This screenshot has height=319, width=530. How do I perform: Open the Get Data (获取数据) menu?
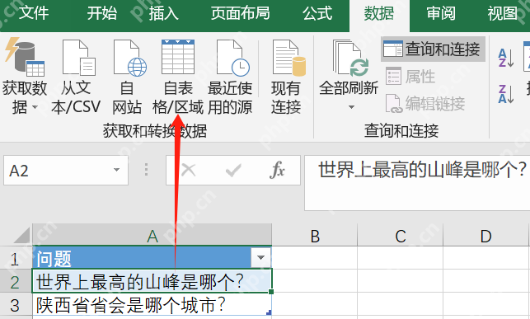coord(25,77)
